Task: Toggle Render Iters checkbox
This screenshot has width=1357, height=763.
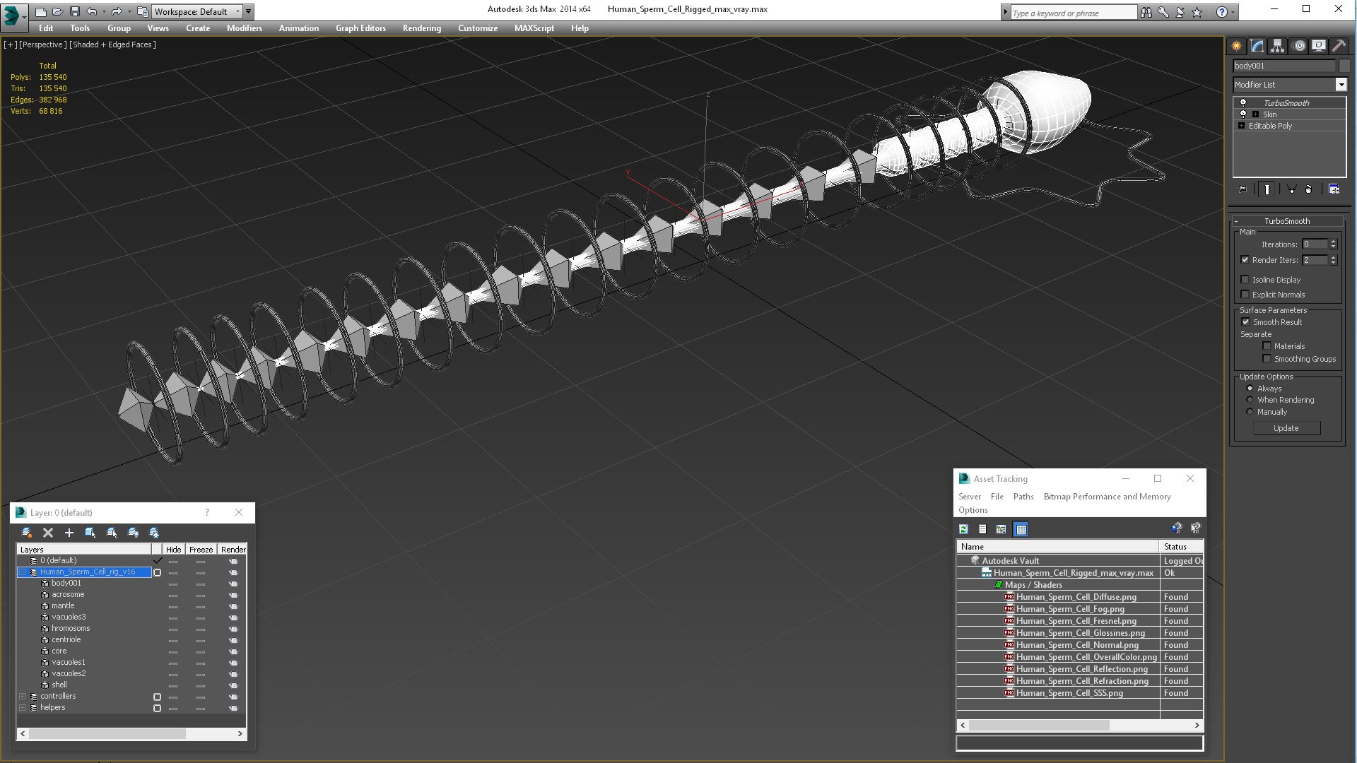Action: click(x=1245, y=260)
